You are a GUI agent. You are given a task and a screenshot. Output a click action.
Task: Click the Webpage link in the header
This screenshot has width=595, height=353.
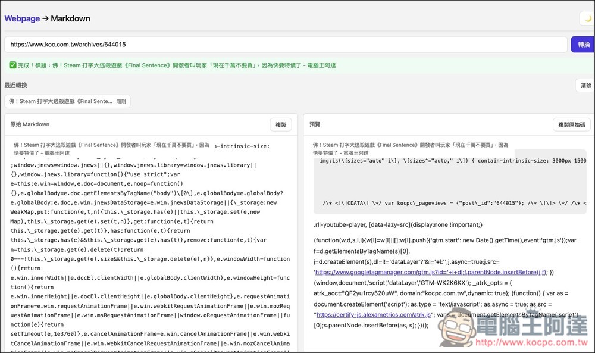tap(22, 18)
